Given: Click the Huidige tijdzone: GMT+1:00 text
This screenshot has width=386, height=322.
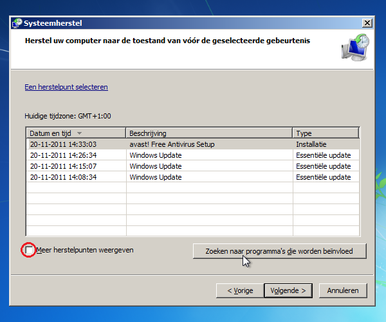Looking at the screenshot, I should tap(68, 116).
